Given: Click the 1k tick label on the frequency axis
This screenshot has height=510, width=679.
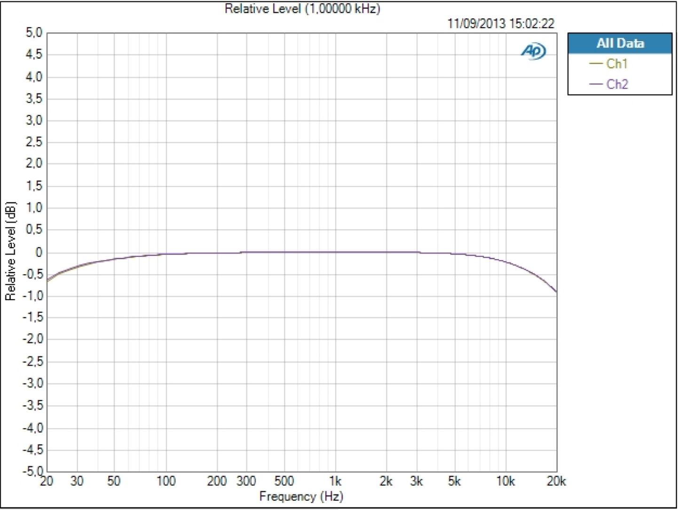Looking at the screenshot, I should click(335, 481).
